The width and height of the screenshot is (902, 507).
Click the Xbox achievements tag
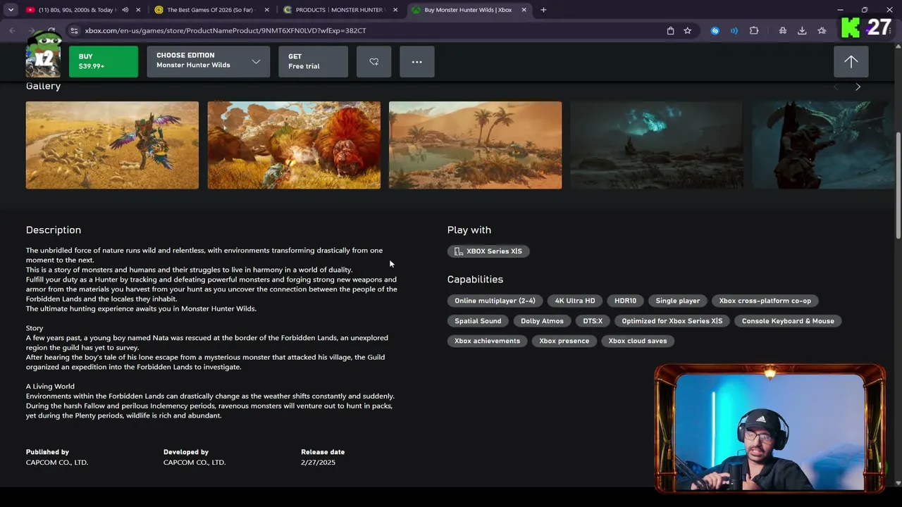point(487,341)
